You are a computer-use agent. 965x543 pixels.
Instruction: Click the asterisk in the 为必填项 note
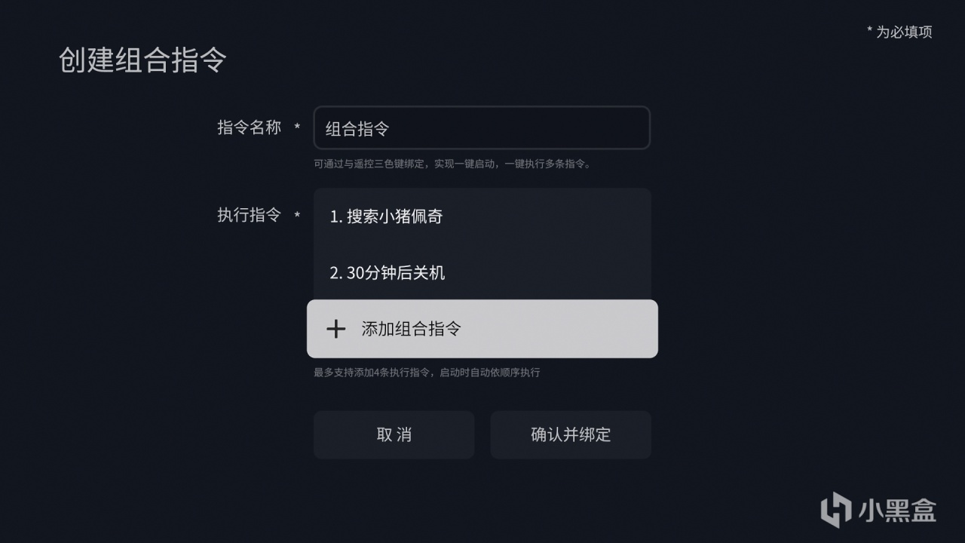(x=869, y=31)
